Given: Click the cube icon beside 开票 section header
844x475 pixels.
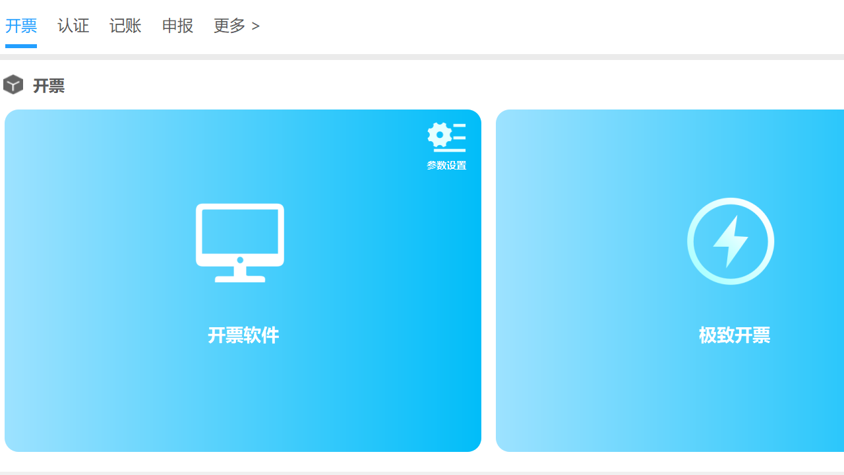Looking at the screenshot, I should tap(13, 84).
